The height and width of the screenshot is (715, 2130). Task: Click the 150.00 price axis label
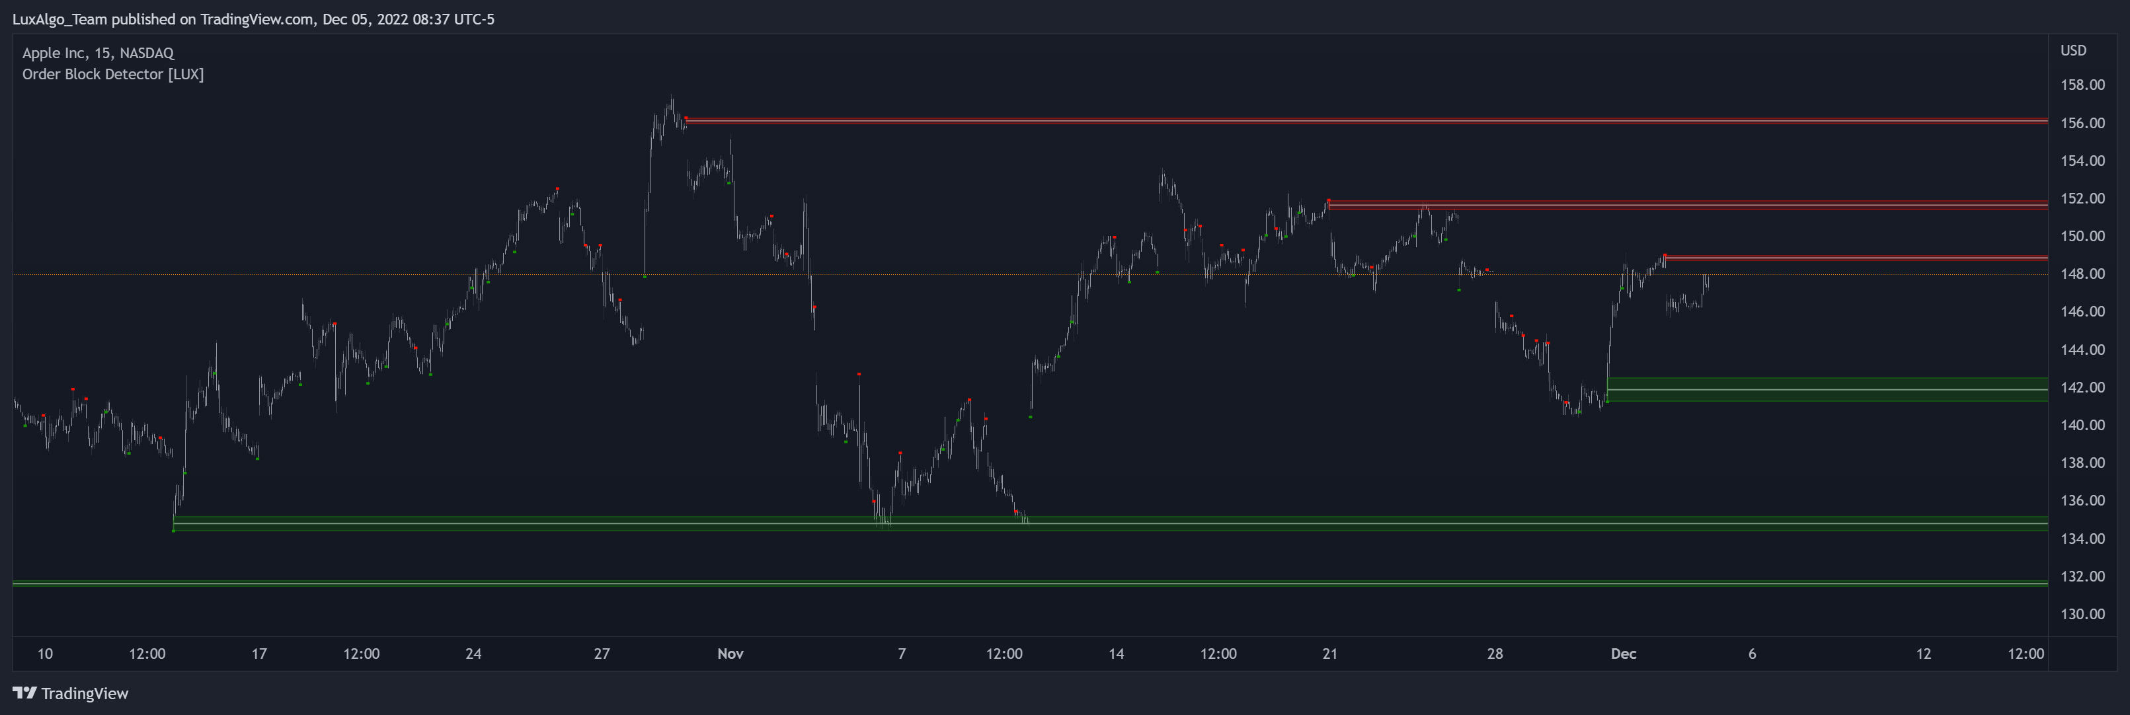pos(2082,235)
